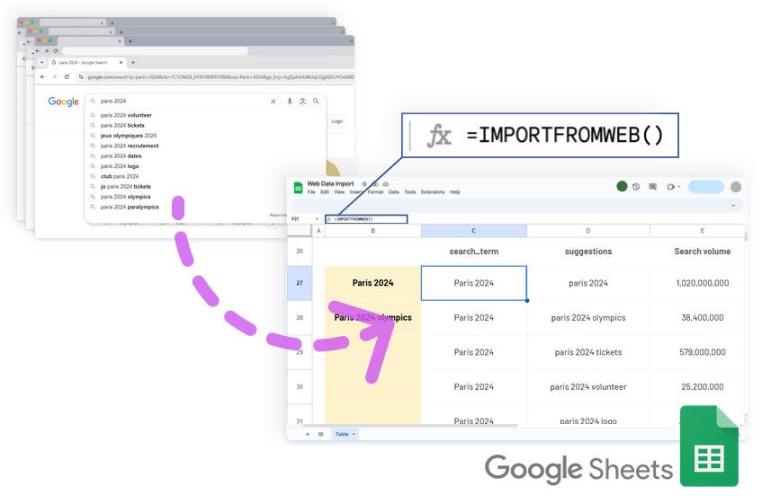Image resolution: width=771 pixels, height=504 pixels.
Task: Choose suggestion jeux olympiques 2024
Action: click(129, 136)
